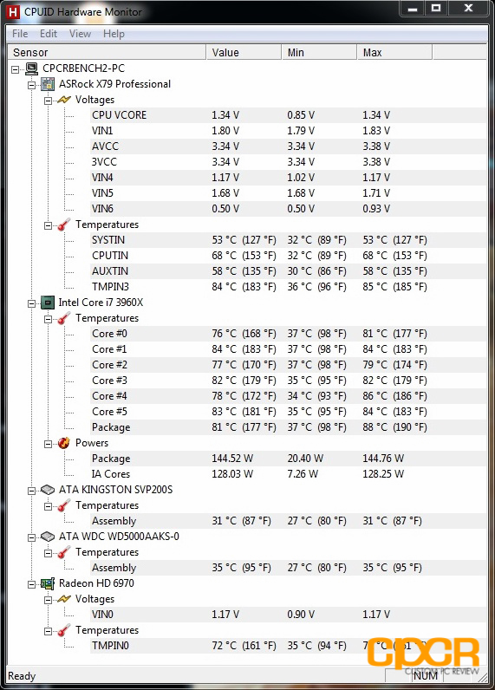This screenshot has width=495, height=690.
Task: Minimize the CPUID Hardware Monitor window
Action: pos(413,9)
